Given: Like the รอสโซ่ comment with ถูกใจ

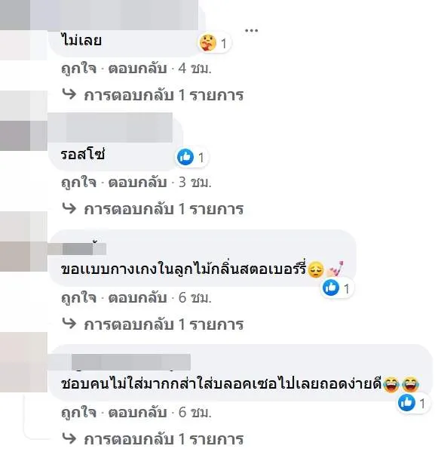Looking at the screenshot, I should [78, 183].
